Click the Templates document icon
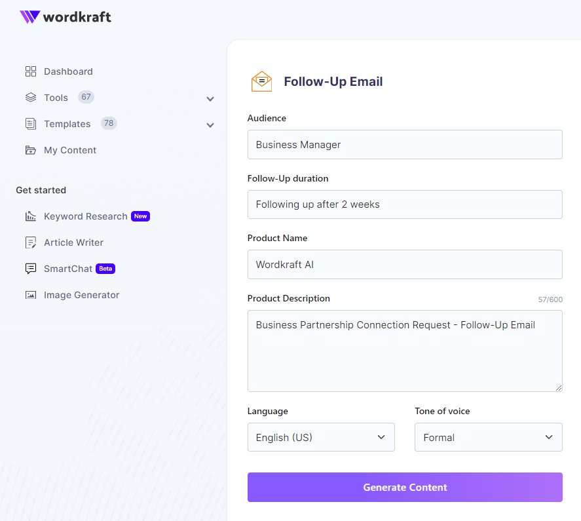 point(31,123)
